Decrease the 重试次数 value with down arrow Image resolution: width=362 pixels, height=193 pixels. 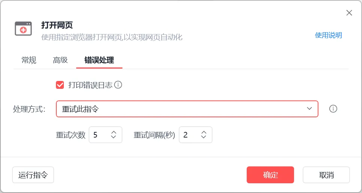[x=114, y=138]
